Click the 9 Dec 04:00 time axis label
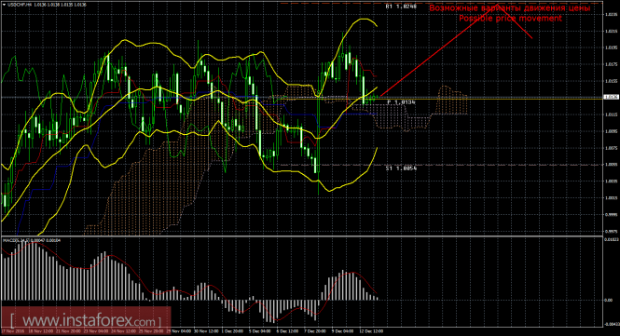The height and width of the screenshot is (336, 620). click(x=343, y=330)
